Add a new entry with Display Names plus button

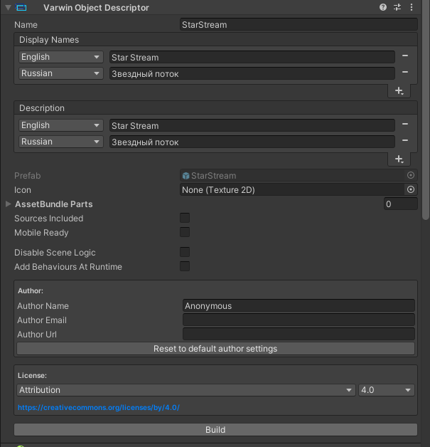coord(399,91)
